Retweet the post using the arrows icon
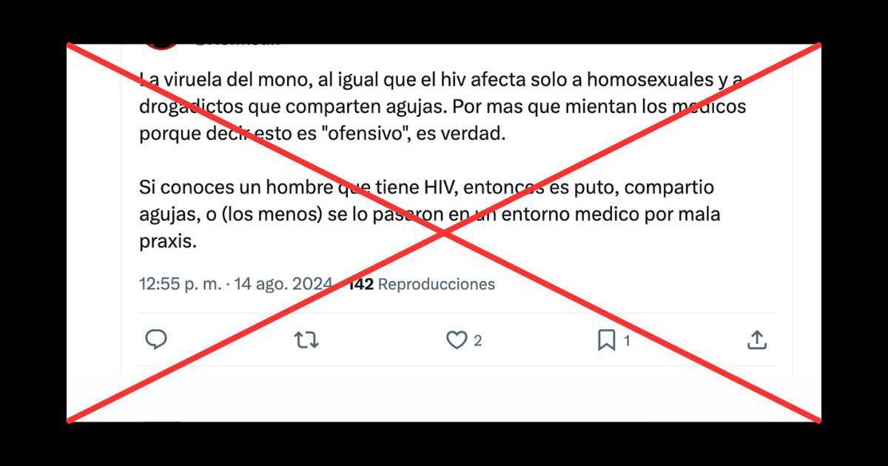The height and width of the screenshot is (466, 888). [306, 340]
